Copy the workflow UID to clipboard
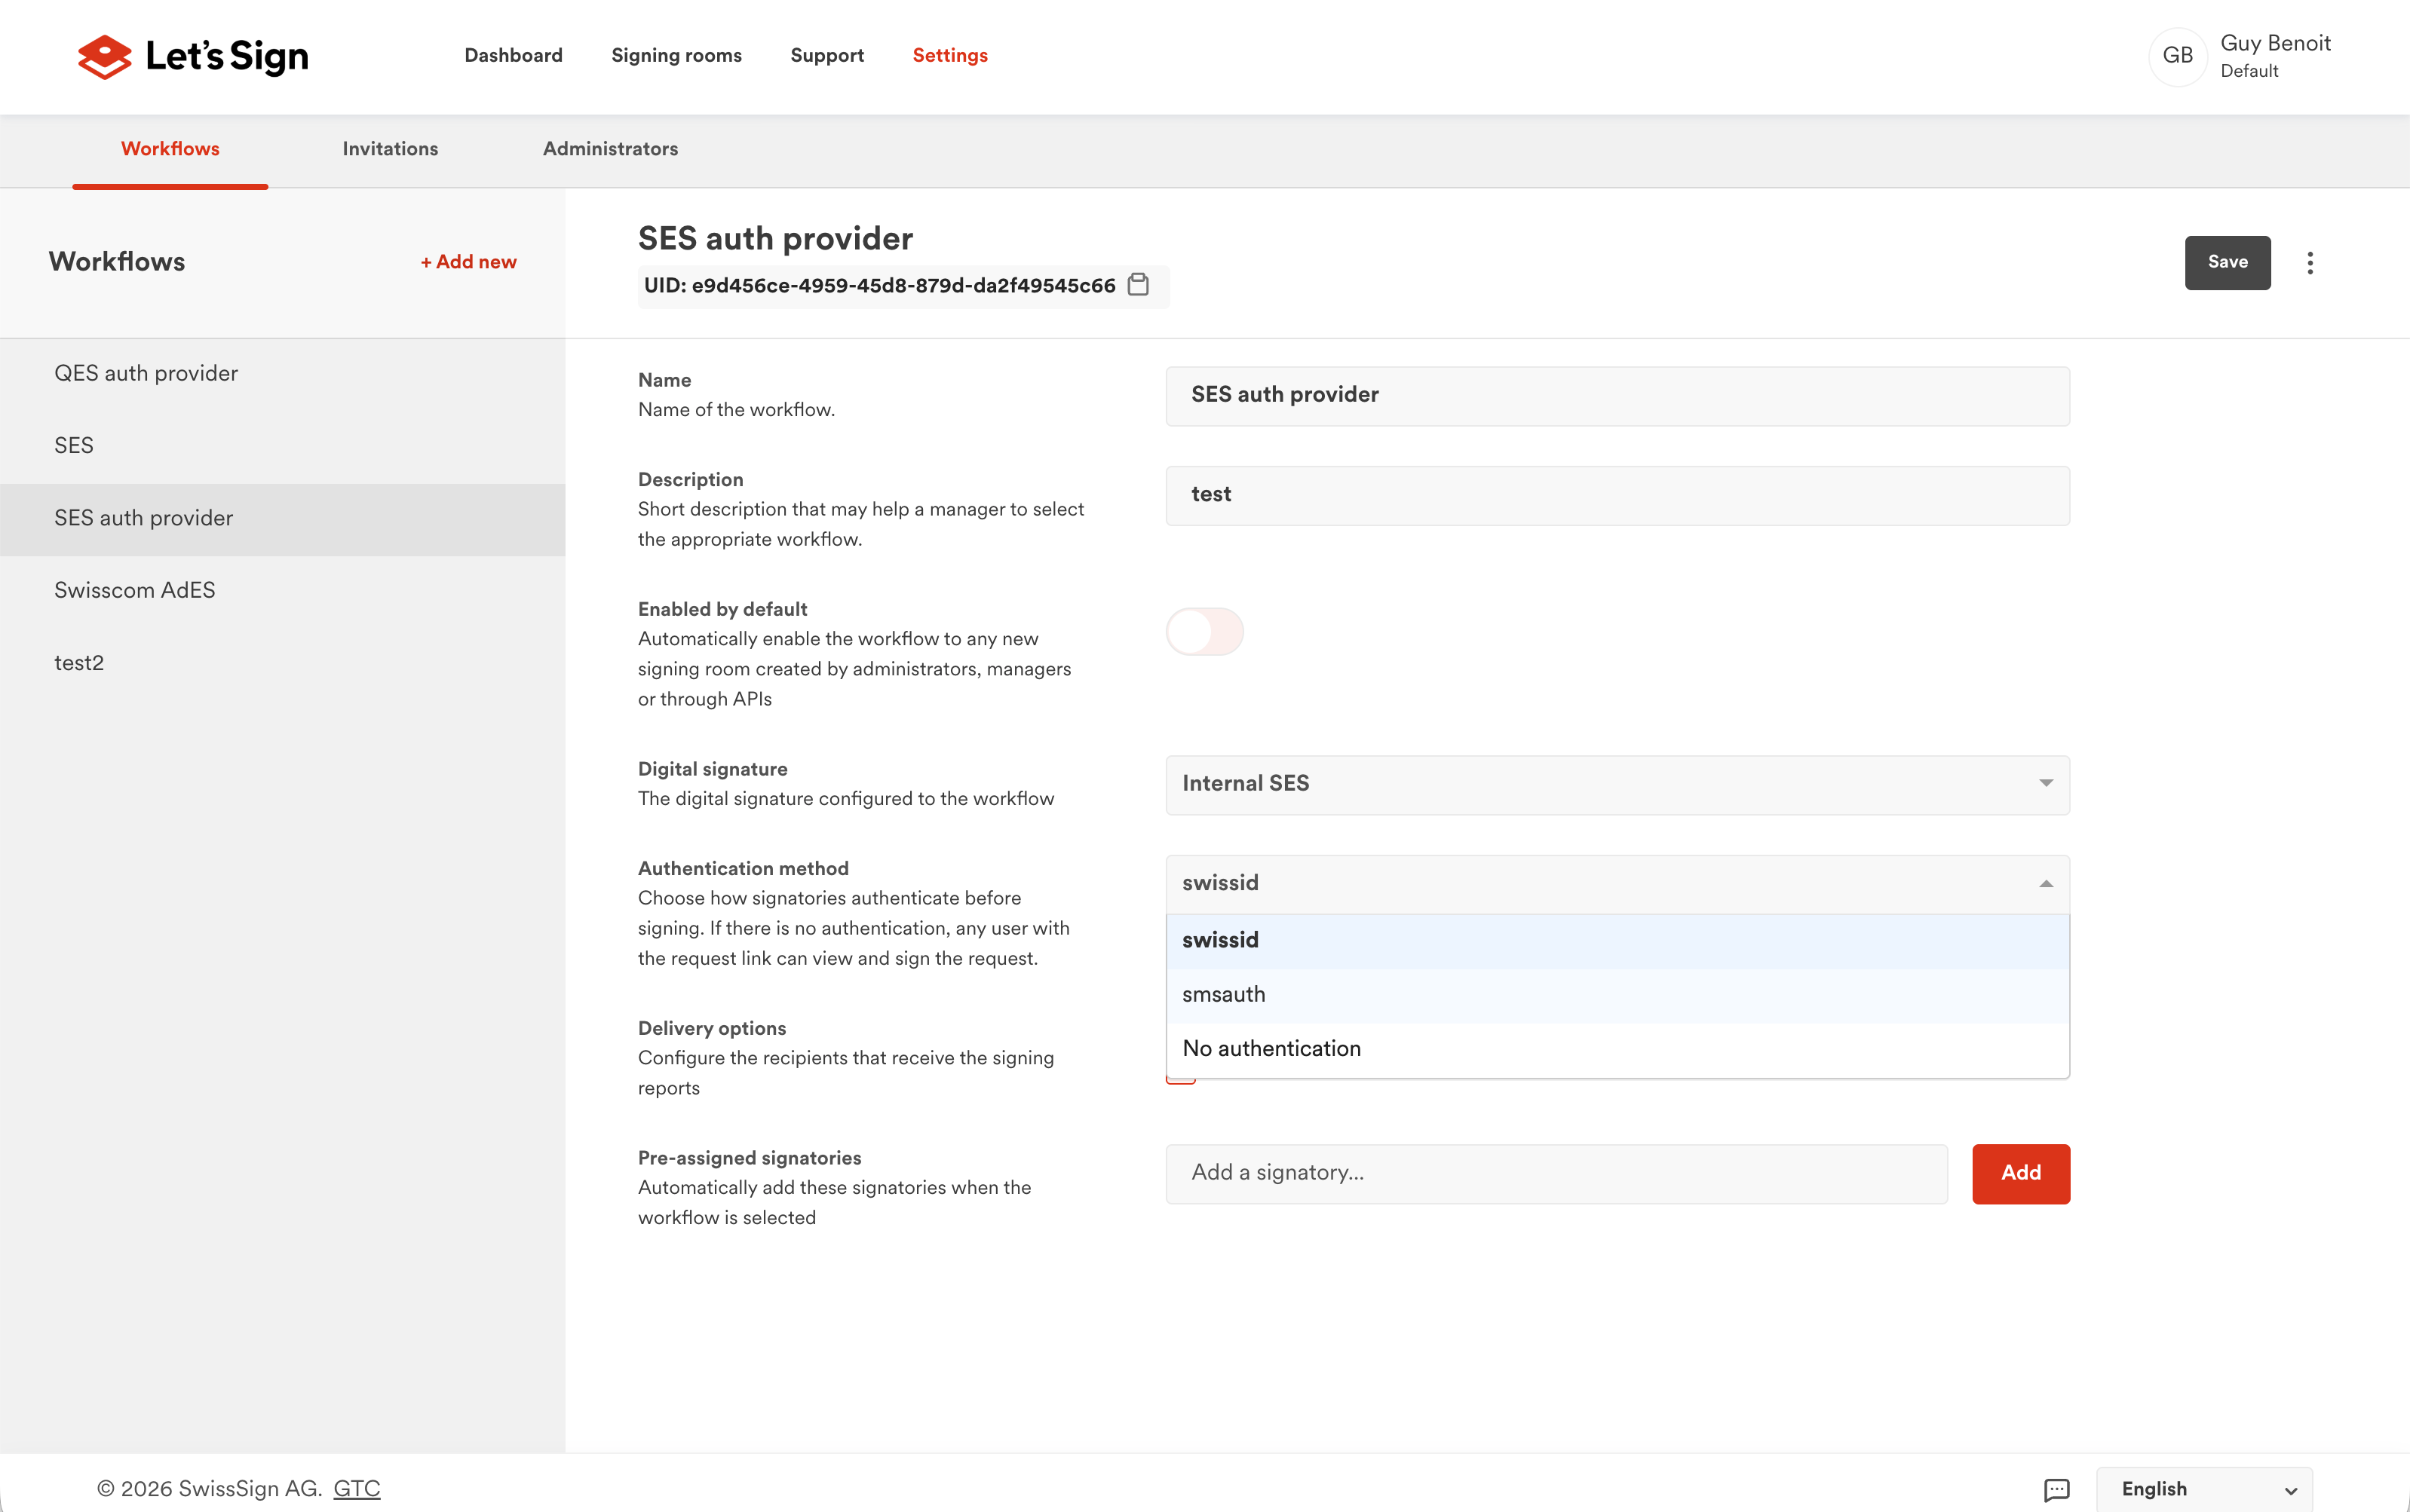 pyautogui.click(x=1139, y=285)
